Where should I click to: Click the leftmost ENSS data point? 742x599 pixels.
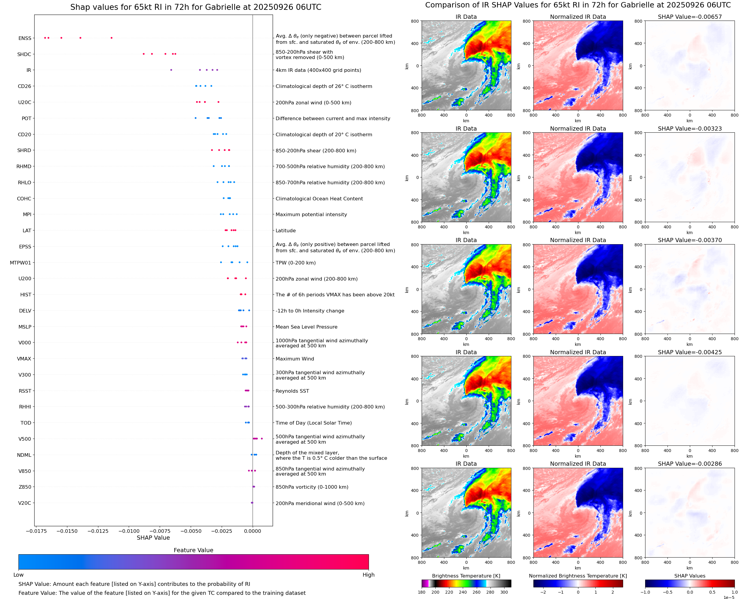[45, 38]
